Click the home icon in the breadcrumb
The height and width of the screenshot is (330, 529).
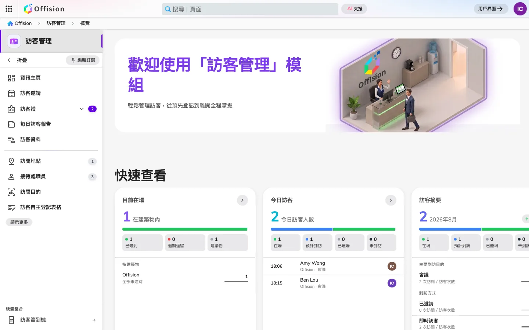click(x=10, y=23)
